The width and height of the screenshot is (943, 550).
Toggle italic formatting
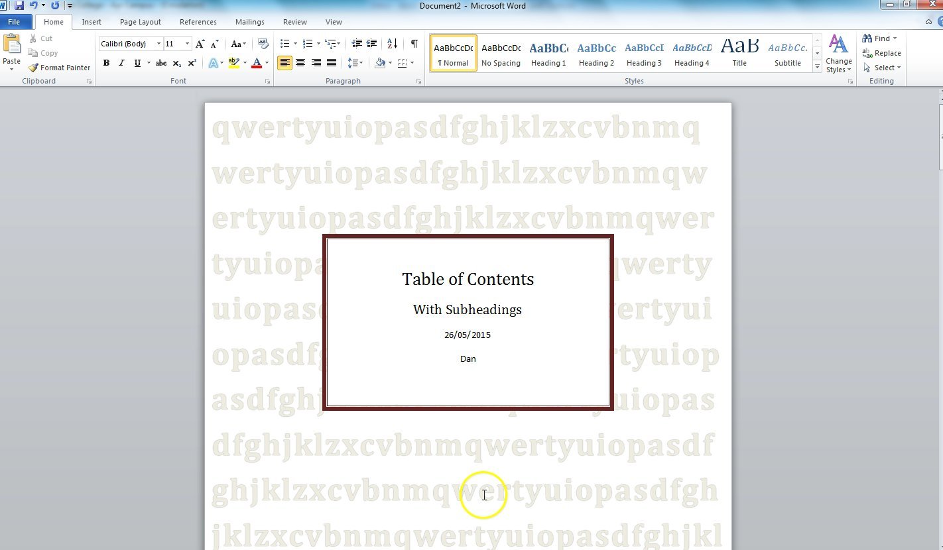pyautogui.click(x=121, y=63)
